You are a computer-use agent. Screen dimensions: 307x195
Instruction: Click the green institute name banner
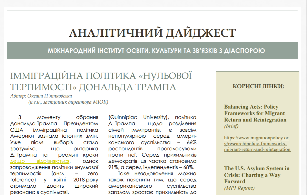[x=152, y=51]
